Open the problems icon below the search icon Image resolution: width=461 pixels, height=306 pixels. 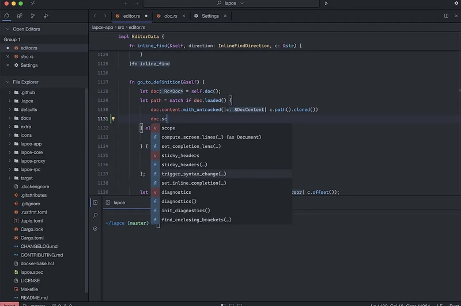(x=95, y=228)
